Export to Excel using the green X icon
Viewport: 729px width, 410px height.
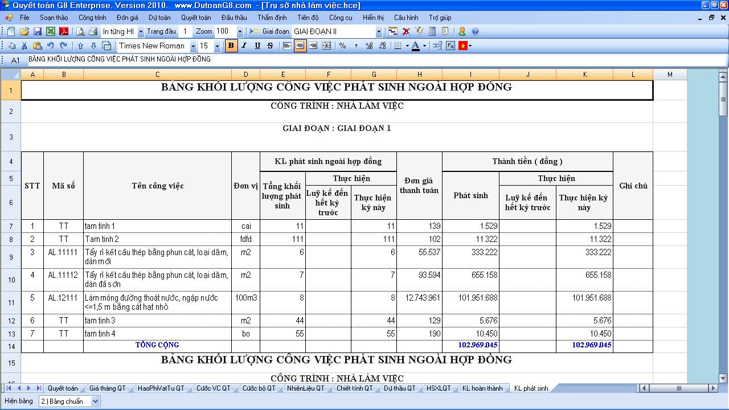(x=51, y=32)
